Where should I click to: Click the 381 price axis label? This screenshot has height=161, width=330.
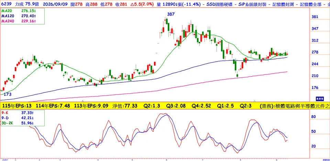coord(315,17)
